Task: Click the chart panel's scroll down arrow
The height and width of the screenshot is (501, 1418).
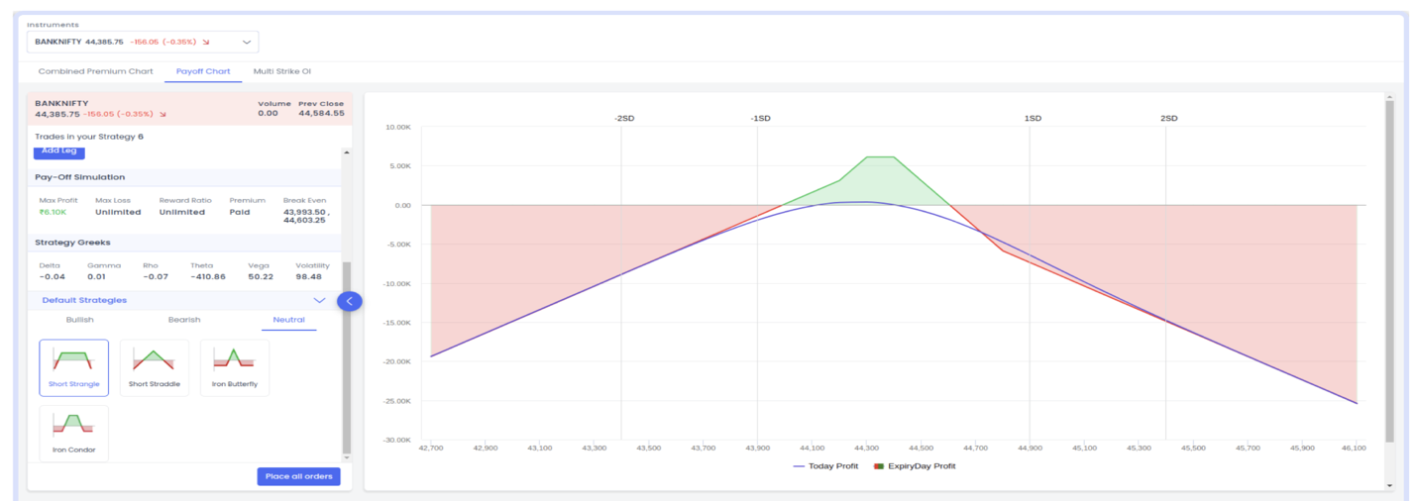Action: point(1389,485)
